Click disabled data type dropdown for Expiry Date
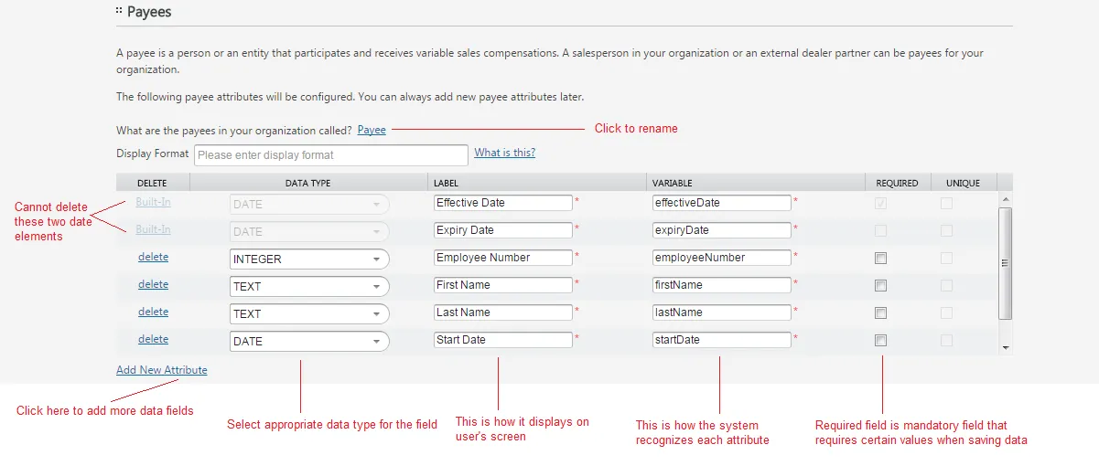Viewport: 1099px width, 466px height. pos(309,231)
